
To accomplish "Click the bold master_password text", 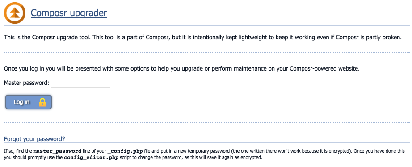I will click(x=57, y=151).
